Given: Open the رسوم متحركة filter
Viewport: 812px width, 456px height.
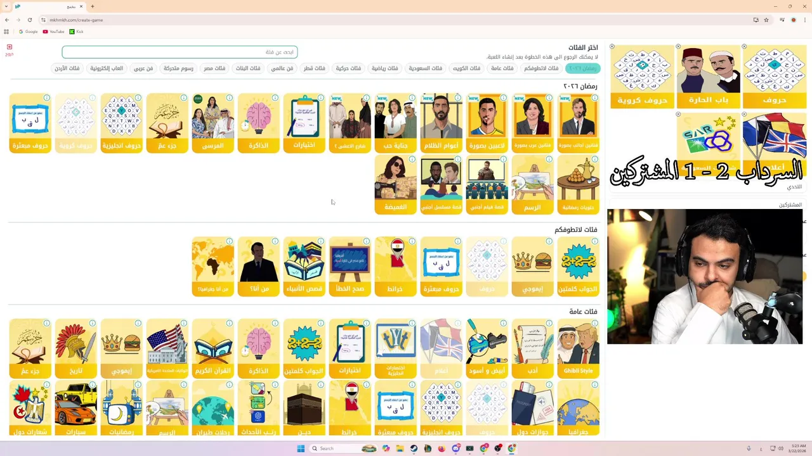Looking at the screenshot, I should [x=178, y=68].
